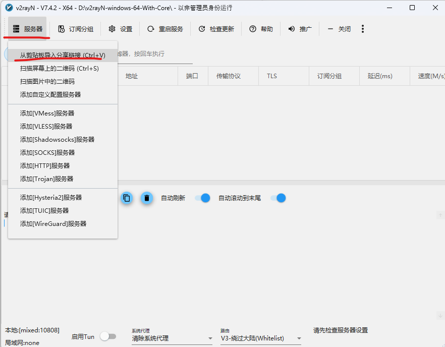Close the v2rayN window

coord(435,8)
